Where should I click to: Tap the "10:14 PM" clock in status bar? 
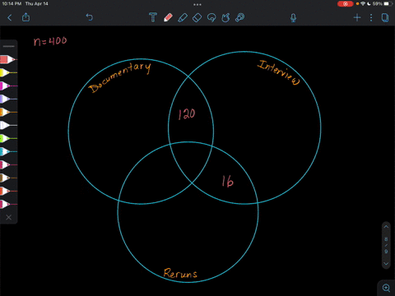tap(12, 4)
